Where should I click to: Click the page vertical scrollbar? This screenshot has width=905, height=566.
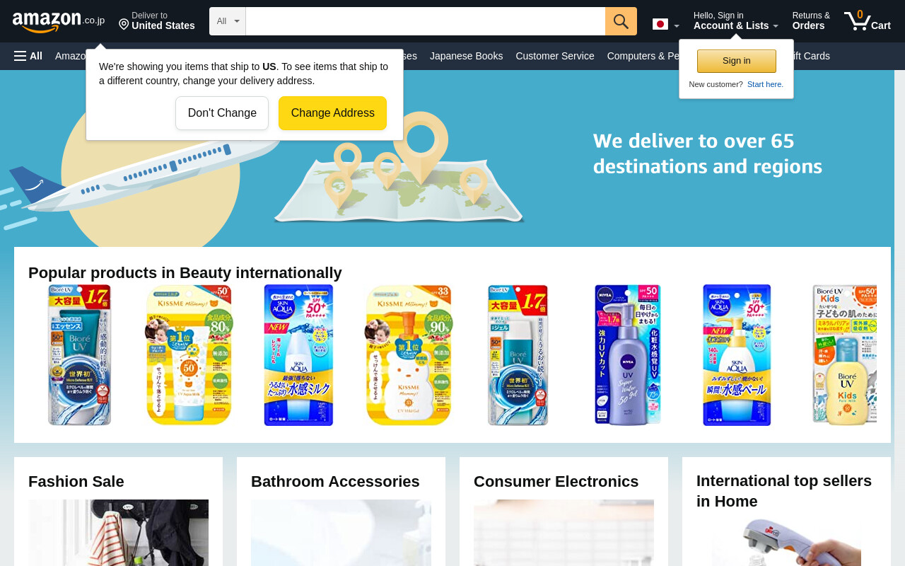899,318
